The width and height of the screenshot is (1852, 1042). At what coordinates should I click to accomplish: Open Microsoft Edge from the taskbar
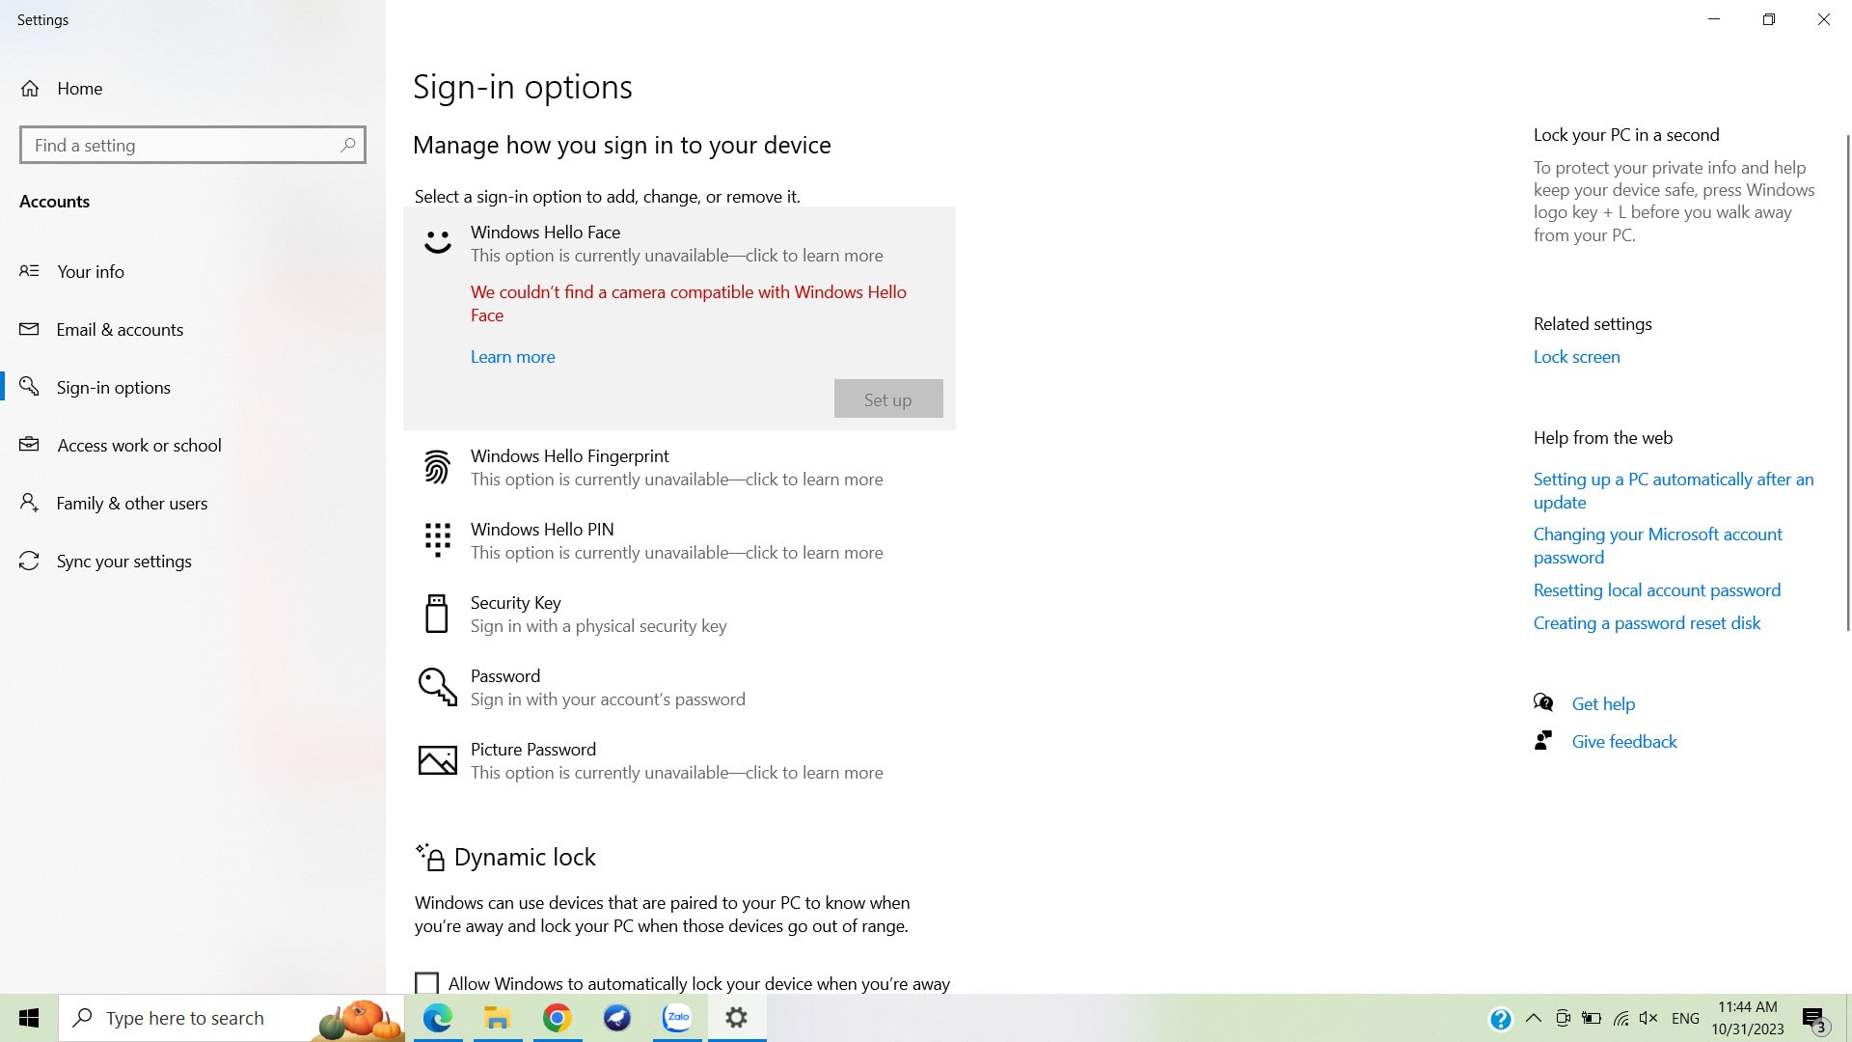tap(437, 1018)
